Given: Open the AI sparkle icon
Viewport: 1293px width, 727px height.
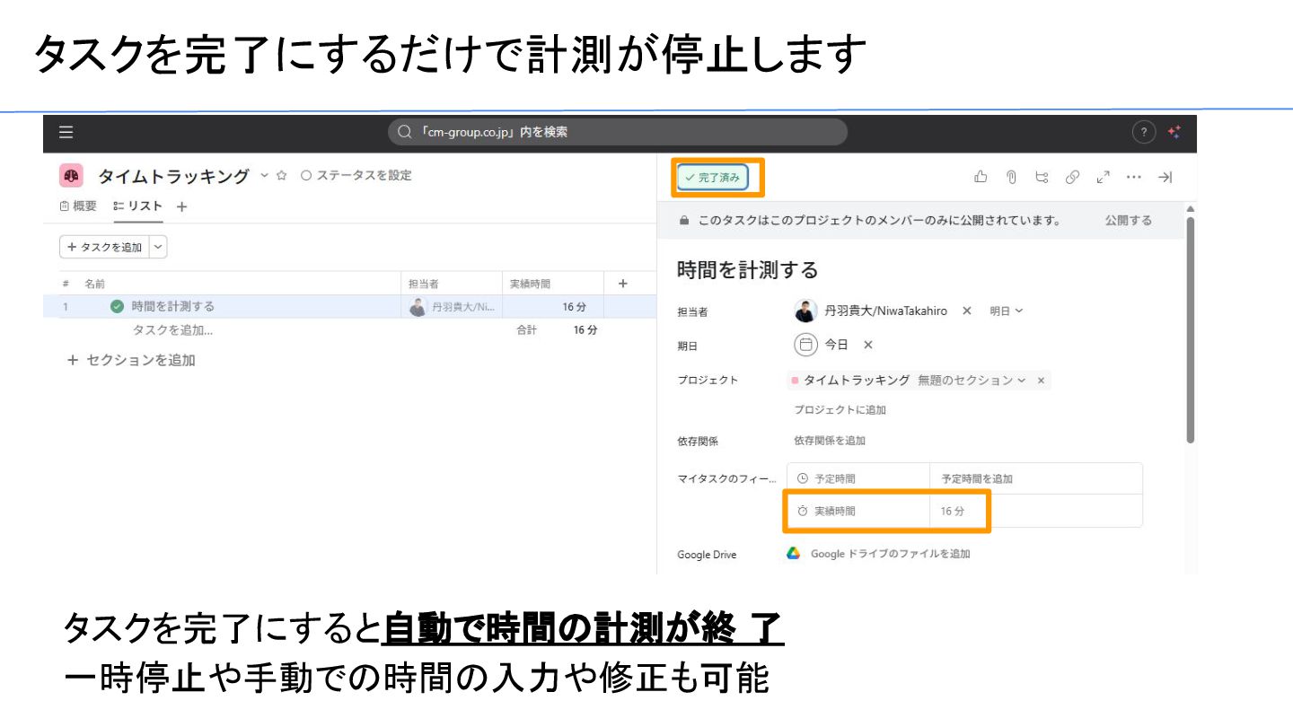Looking at the screenshot, I should (x=1174, y=133).
